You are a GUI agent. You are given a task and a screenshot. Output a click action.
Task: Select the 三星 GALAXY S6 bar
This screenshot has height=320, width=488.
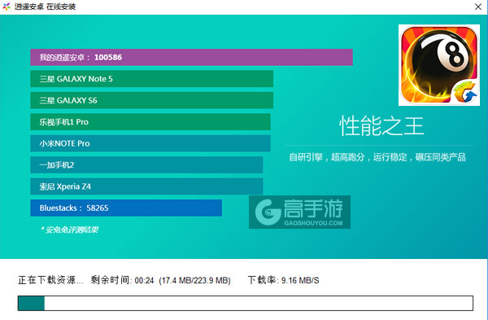coord(152,100)
